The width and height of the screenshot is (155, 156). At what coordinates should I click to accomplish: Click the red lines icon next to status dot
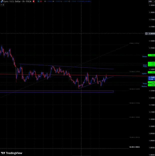pos(41,1)
